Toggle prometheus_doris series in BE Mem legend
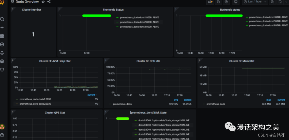The width and height of the screenshot is (289, 140). (x=216, y=104)
